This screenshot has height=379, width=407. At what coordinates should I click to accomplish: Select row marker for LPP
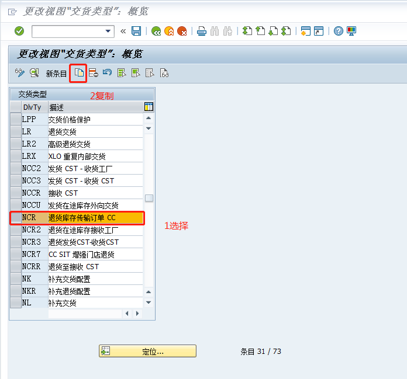(x=16, y=119)
